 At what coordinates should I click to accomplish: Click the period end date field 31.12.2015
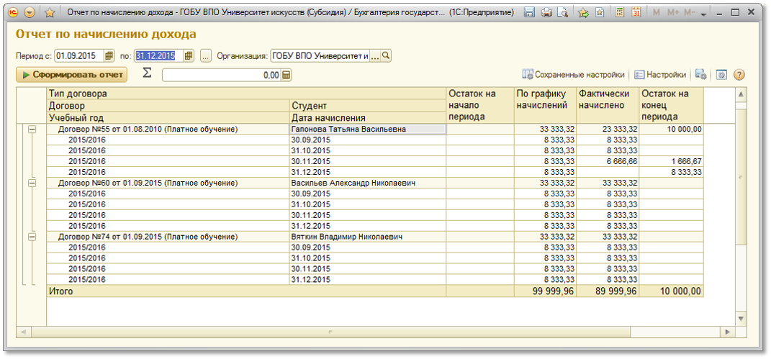(x=159, y=55)
